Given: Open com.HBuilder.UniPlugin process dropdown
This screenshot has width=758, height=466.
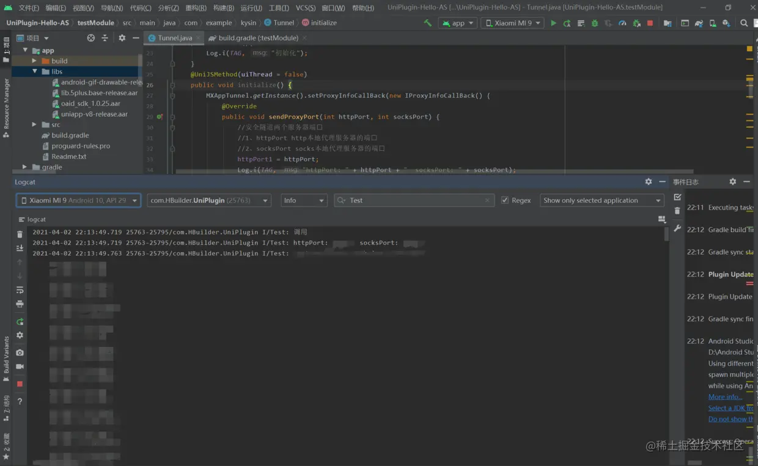Looking at the screenshot, I should (208, 200).
